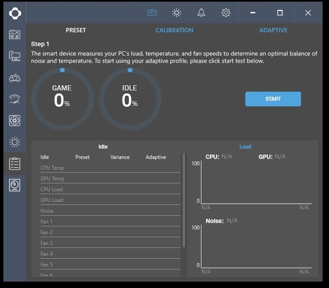Open the games controller sidebar icon
Image resolution: width=329 pixels, height=288 pixels.
pos(15,78)
